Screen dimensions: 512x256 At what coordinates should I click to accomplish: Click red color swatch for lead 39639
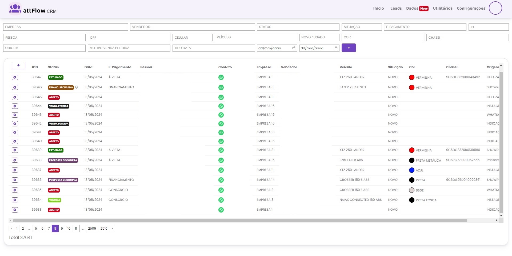point(411,150)
